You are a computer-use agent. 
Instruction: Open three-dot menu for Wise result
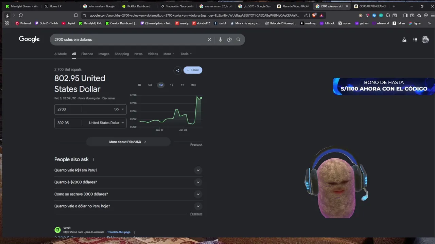click(x=134, y=232)
